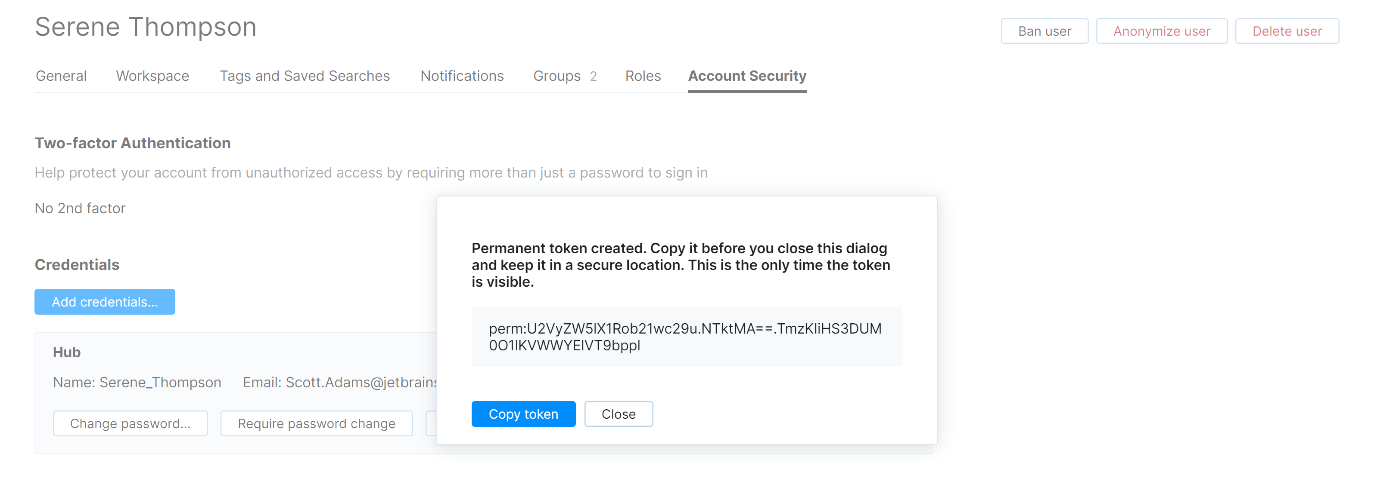Switch to the Roles tab
This screenshot has height=478, width=1374.
coord(643,76)
